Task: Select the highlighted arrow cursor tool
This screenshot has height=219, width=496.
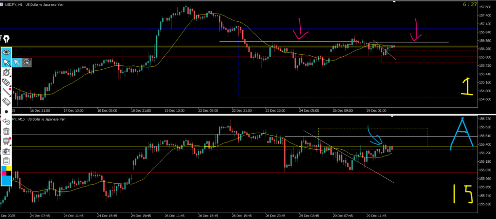Action: pyautogui.click(x=6, y=62)
